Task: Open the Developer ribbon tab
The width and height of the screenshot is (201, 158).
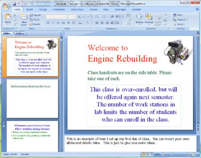Action: 121,10
